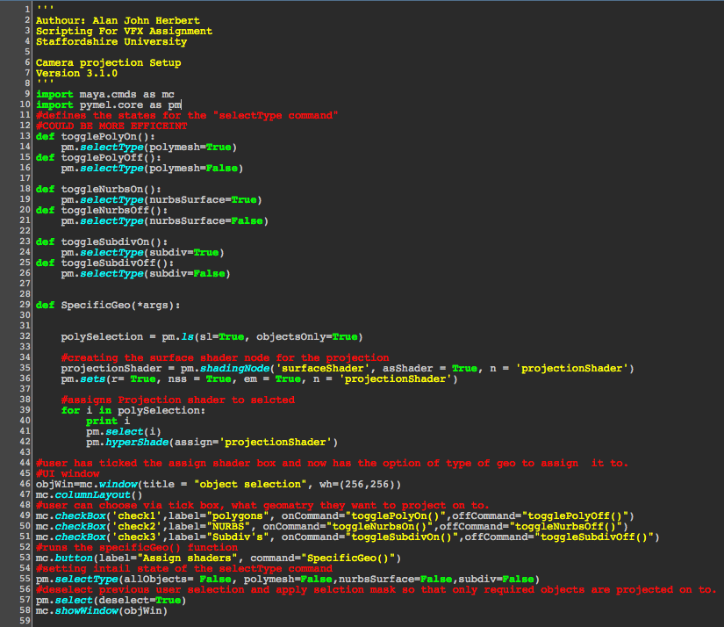Click "pm.selectType(nurbsSurface=False)" on line 21
724x627 pixels.
(165, 221)
